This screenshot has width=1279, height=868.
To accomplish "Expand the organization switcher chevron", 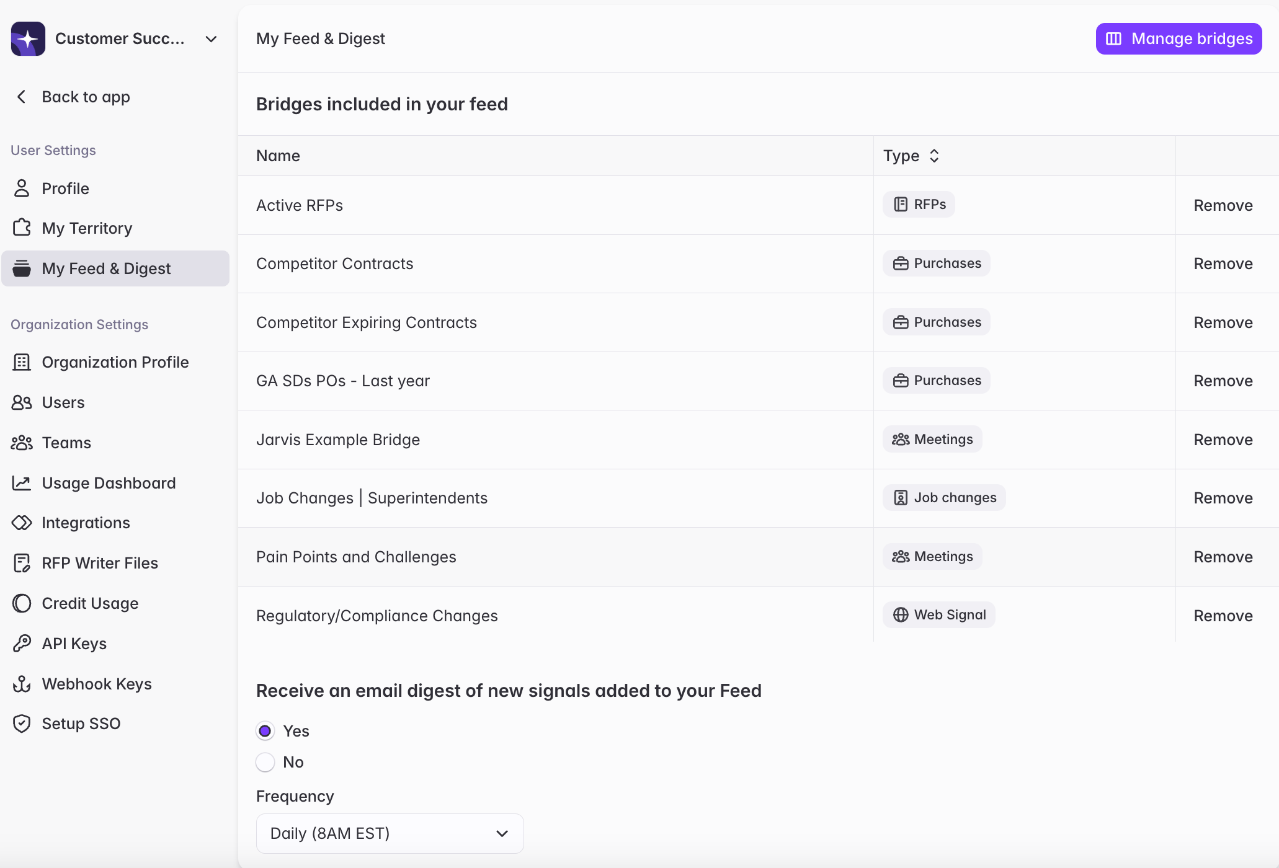I will point(211,39).
